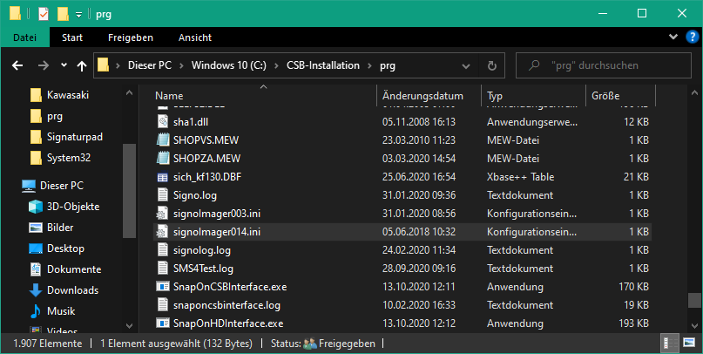Click the Downloads arrow icon
Screen dimensions: 703x354
click(x=36, y=290)
